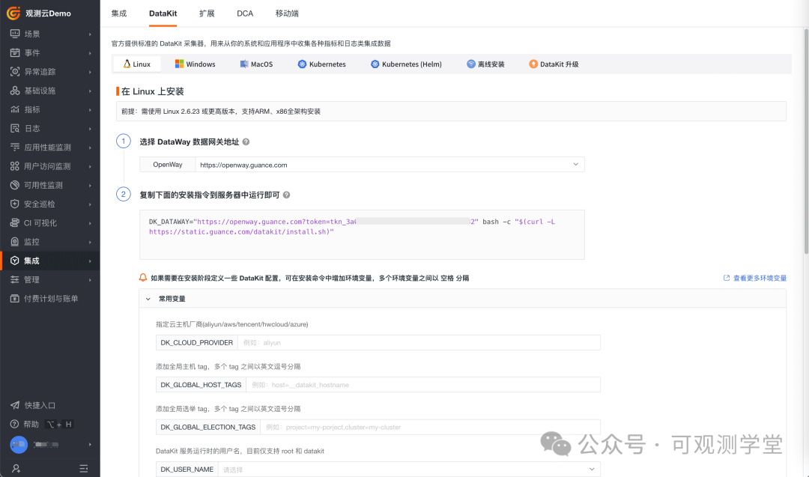This screenshot has height=477, width=809.
Task: Open the 付费计划与账单 menu item
Action: coord(50,299)
